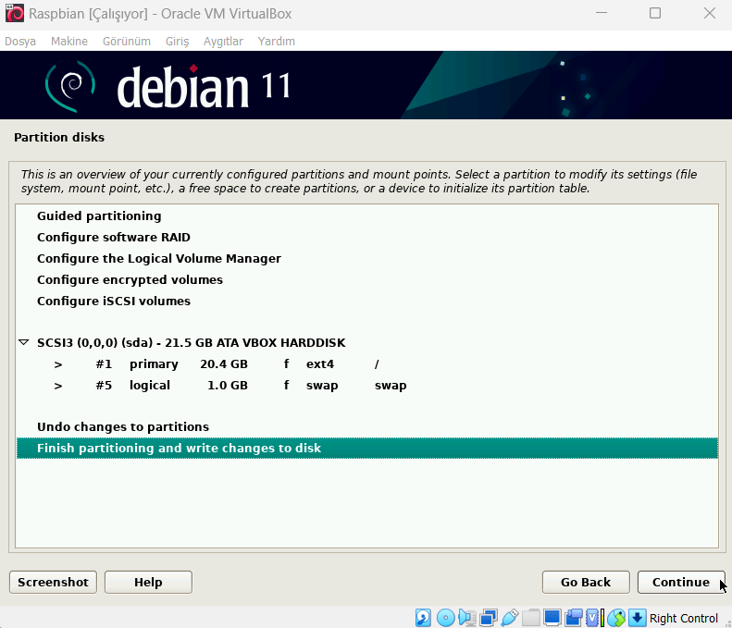Select Guided partitioning option

[99, 216]
